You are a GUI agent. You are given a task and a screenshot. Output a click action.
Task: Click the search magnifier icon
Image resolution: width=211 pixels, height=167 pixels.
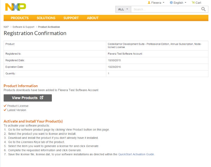[x=204, y=9]
